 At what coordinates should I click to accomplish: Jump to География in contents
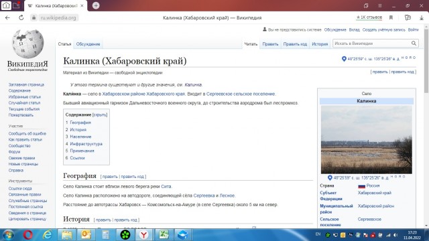coord(80,123)
